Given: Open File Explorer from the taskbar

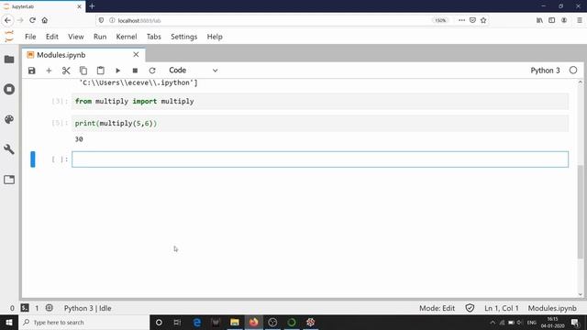Looking at the screenshot, I should click(235, 322).
